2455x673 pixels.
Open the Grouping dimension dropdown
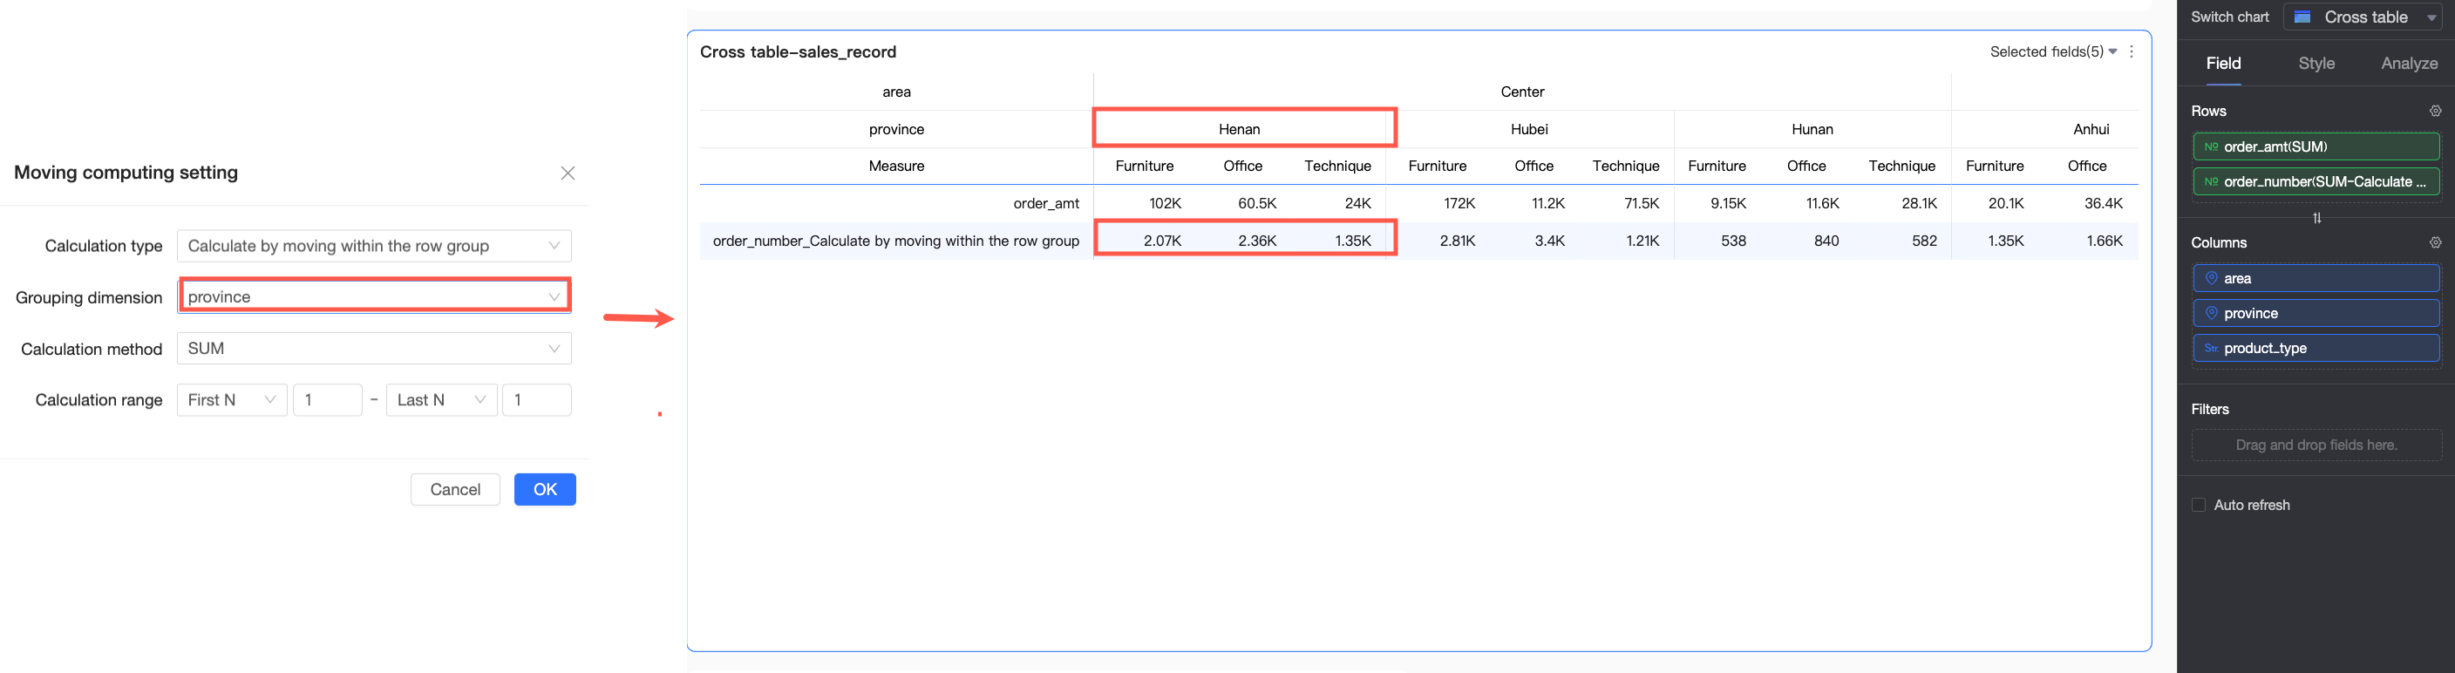click(x=374, y=296)
